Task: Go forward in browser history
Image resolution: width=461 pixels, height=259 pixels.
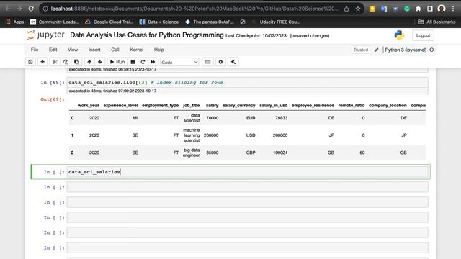Action: click(19, 9)
